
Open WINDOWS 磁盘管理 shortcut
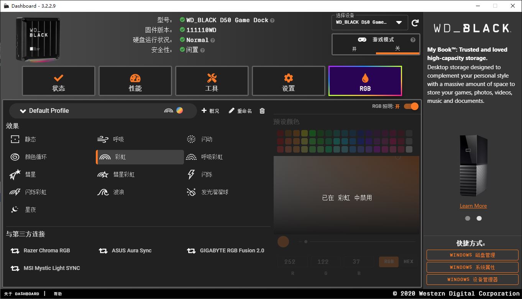coord(473,255)
